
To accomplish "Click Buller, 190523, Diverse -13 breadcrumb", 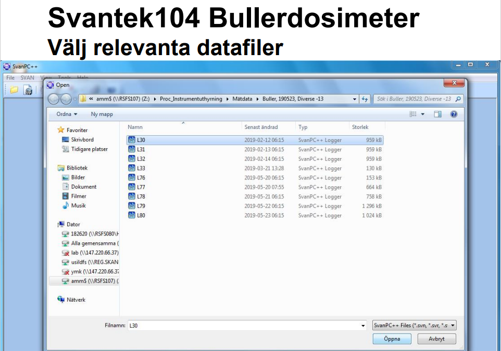I will click(x=293, y=99).
